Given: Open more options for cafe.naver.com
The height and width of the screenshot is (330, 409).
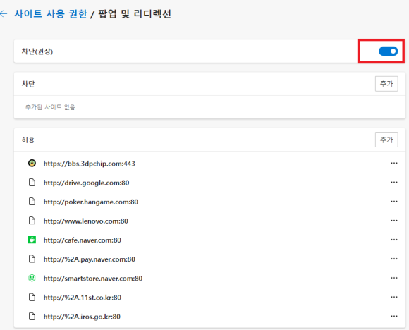Looking at the screenshot, I should click(x=394, y=240).
